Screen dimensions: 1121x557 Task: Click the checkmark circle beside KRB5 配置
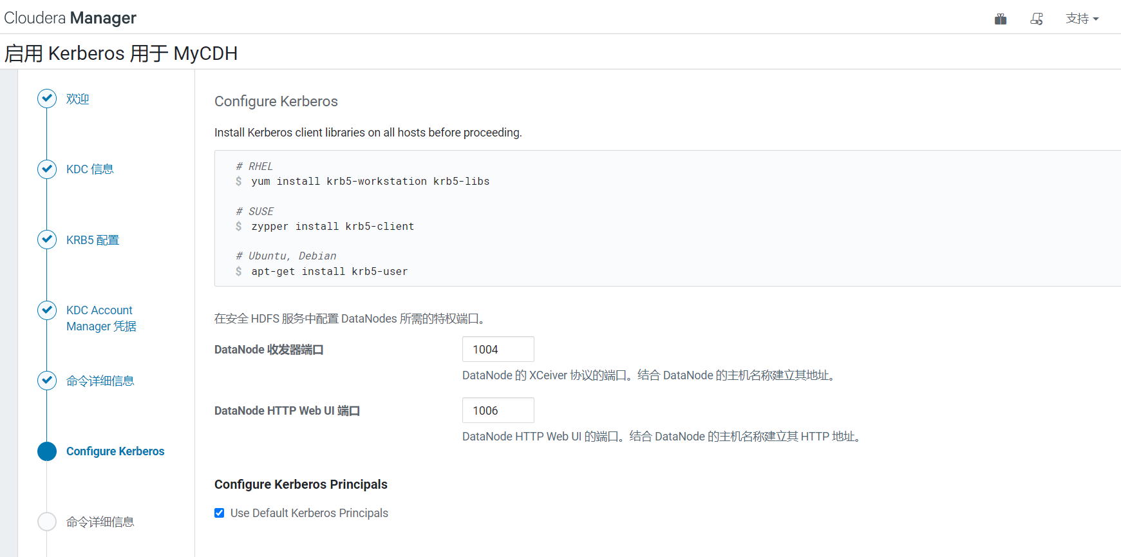point(47,240)
